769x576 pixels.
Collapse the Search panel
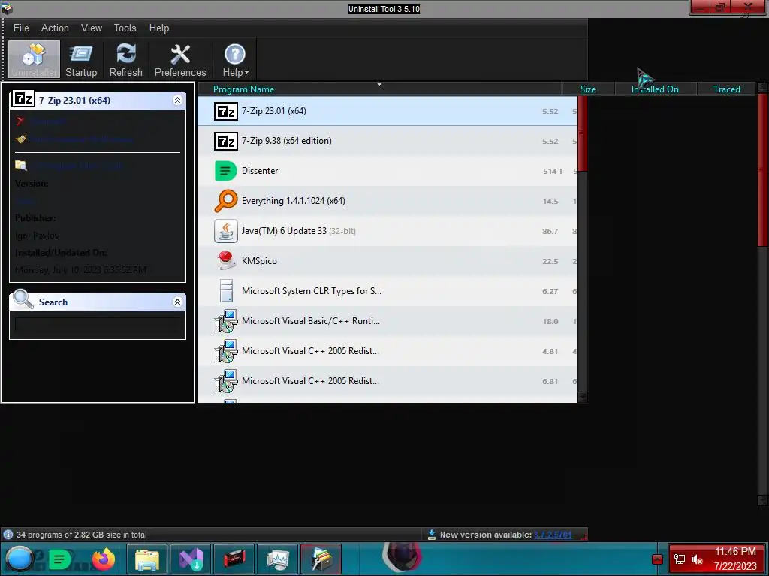(177, 301)
